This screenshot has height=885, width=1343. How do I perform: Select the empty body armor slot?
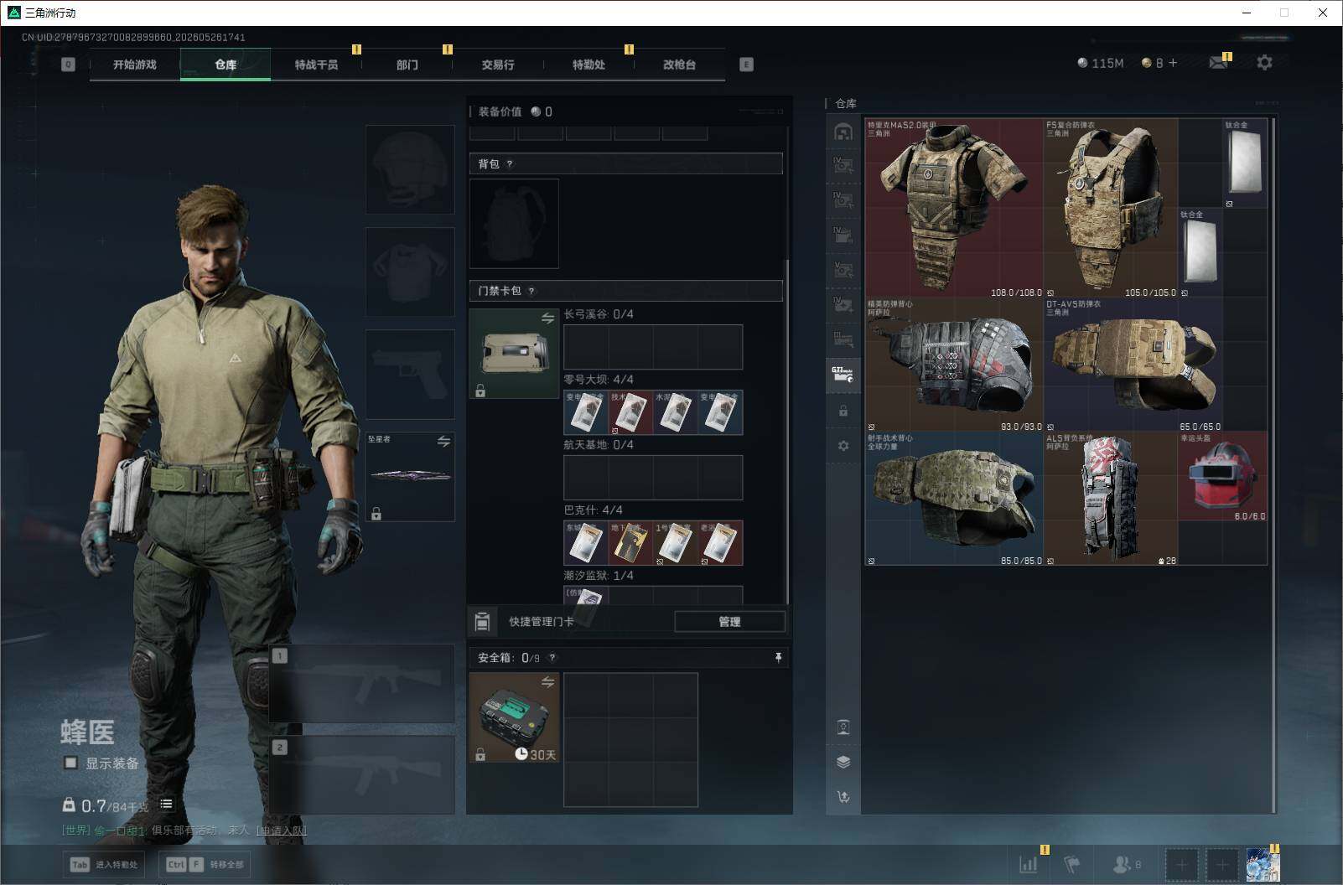point(410,272)
